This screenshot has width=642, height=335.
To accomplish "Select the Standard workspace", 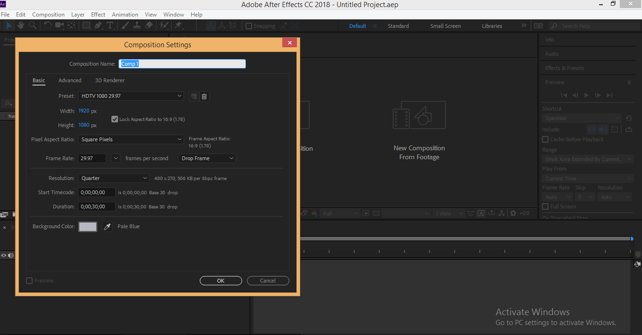I will coord(398,26).
